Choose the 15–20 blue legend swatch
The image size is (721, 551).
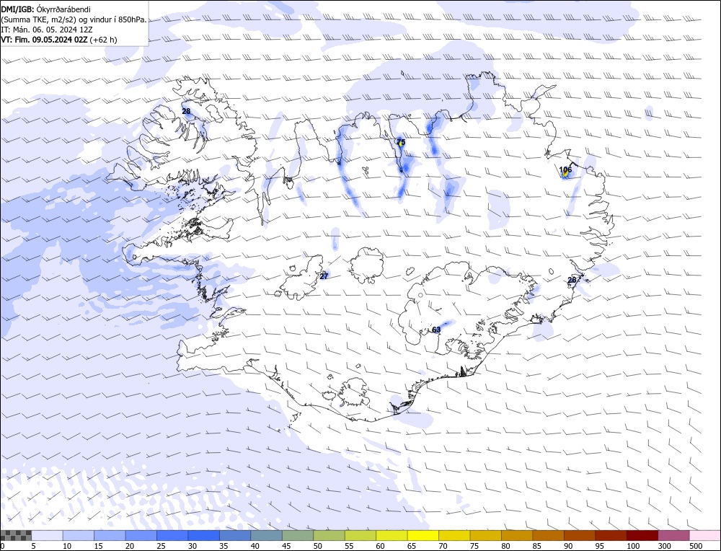coord(110,535)
